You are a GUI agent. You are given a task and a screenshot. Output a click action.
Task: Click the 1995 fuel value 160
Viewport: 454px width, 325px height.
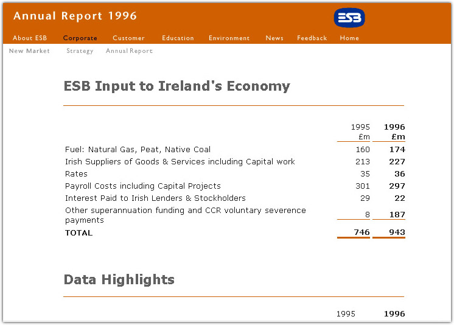363,150
